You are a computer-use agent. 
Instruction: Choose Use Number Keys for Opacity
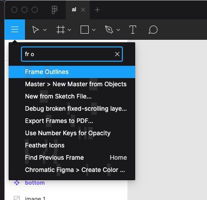(x=72, y=133)
